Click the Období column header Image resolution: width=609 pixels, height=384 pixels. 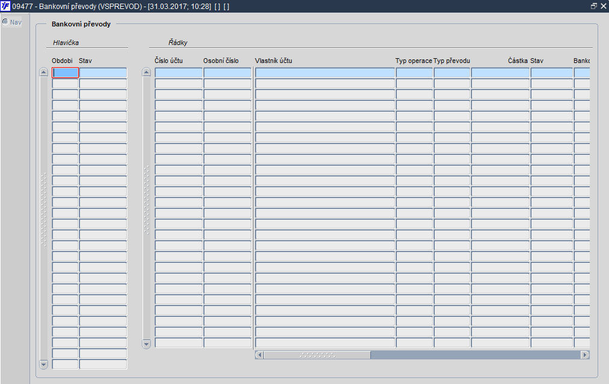coord(62,61)
